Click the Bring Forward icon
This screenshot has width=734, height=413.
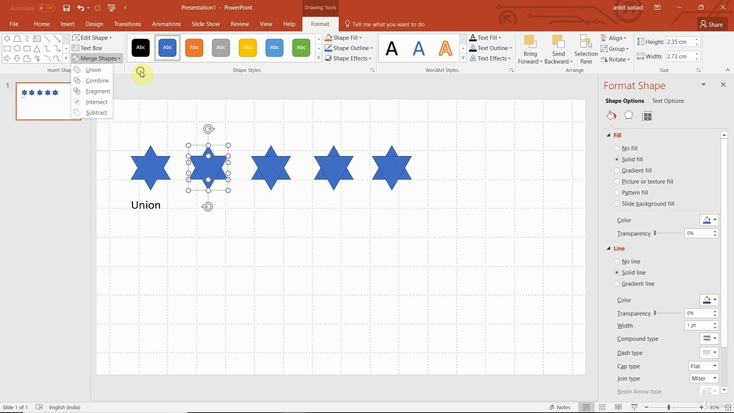[x=530, y=42]
